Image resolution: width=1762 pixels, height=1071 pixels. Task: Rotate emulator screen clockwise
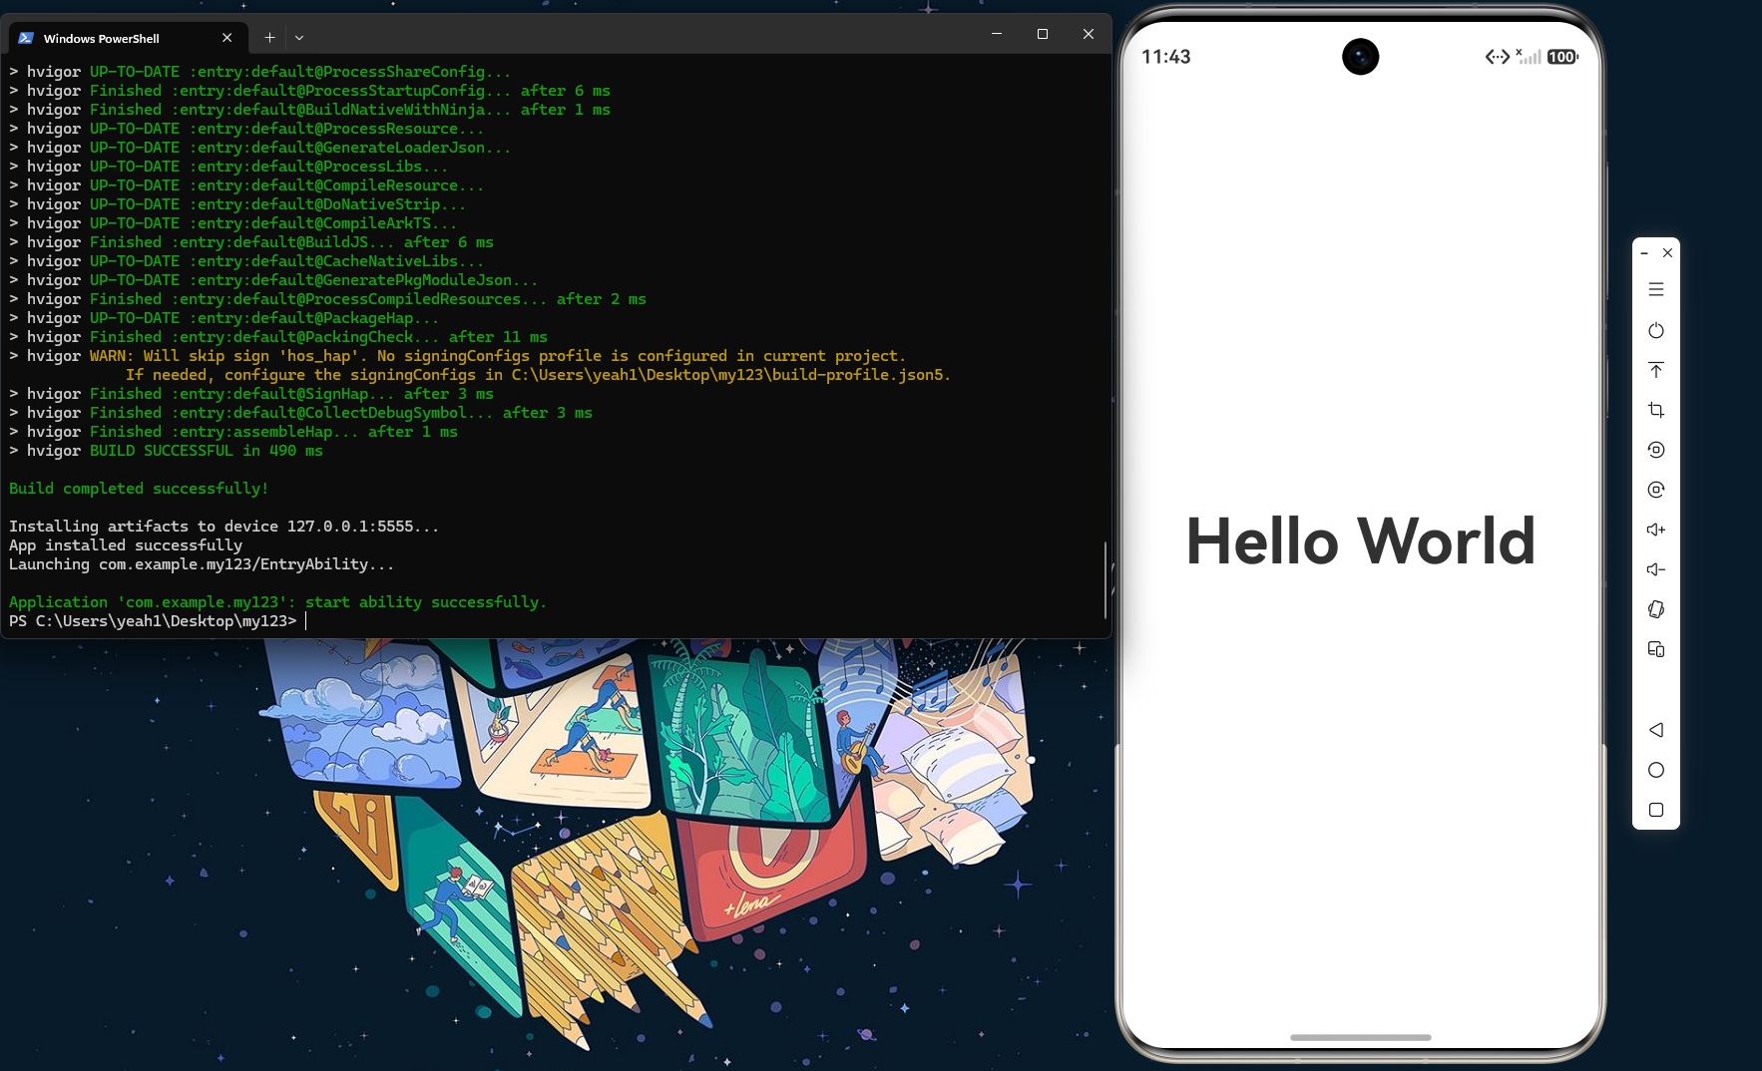coord(1656,490)
